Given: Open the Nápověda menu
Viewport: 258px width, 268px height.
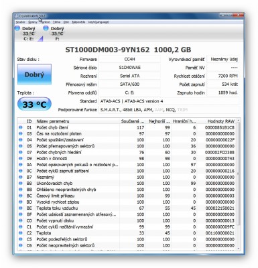Looking at the screenshot, I should coord(78,22).
